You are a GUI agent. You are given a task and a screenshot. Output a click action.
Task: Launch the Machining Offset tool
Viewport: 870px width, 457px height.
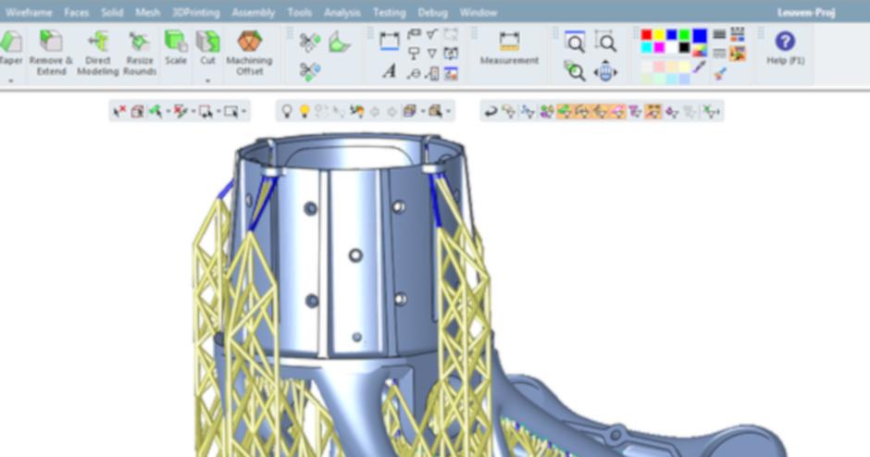[249, 52]
